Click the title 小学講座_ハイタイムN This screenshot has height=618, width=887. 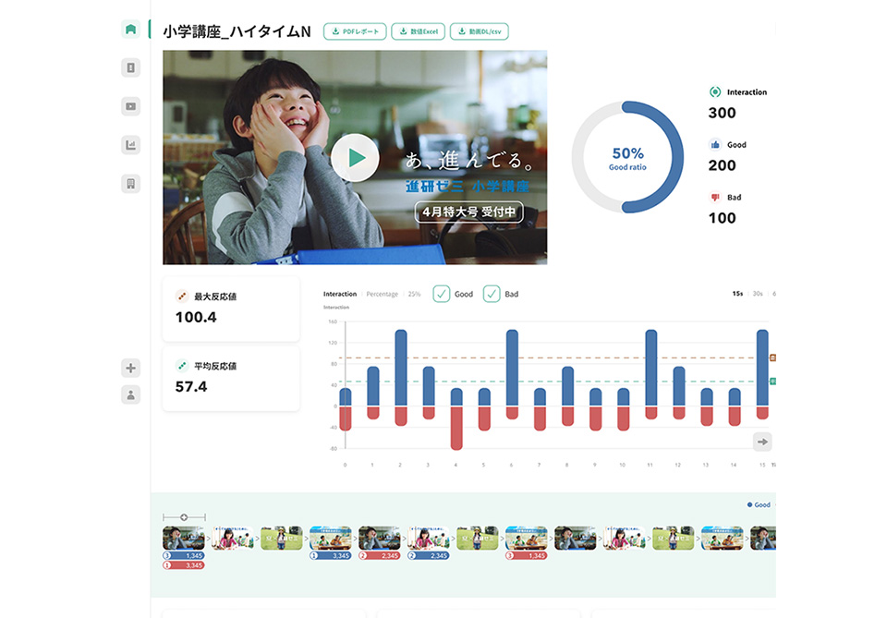(237, 31)
